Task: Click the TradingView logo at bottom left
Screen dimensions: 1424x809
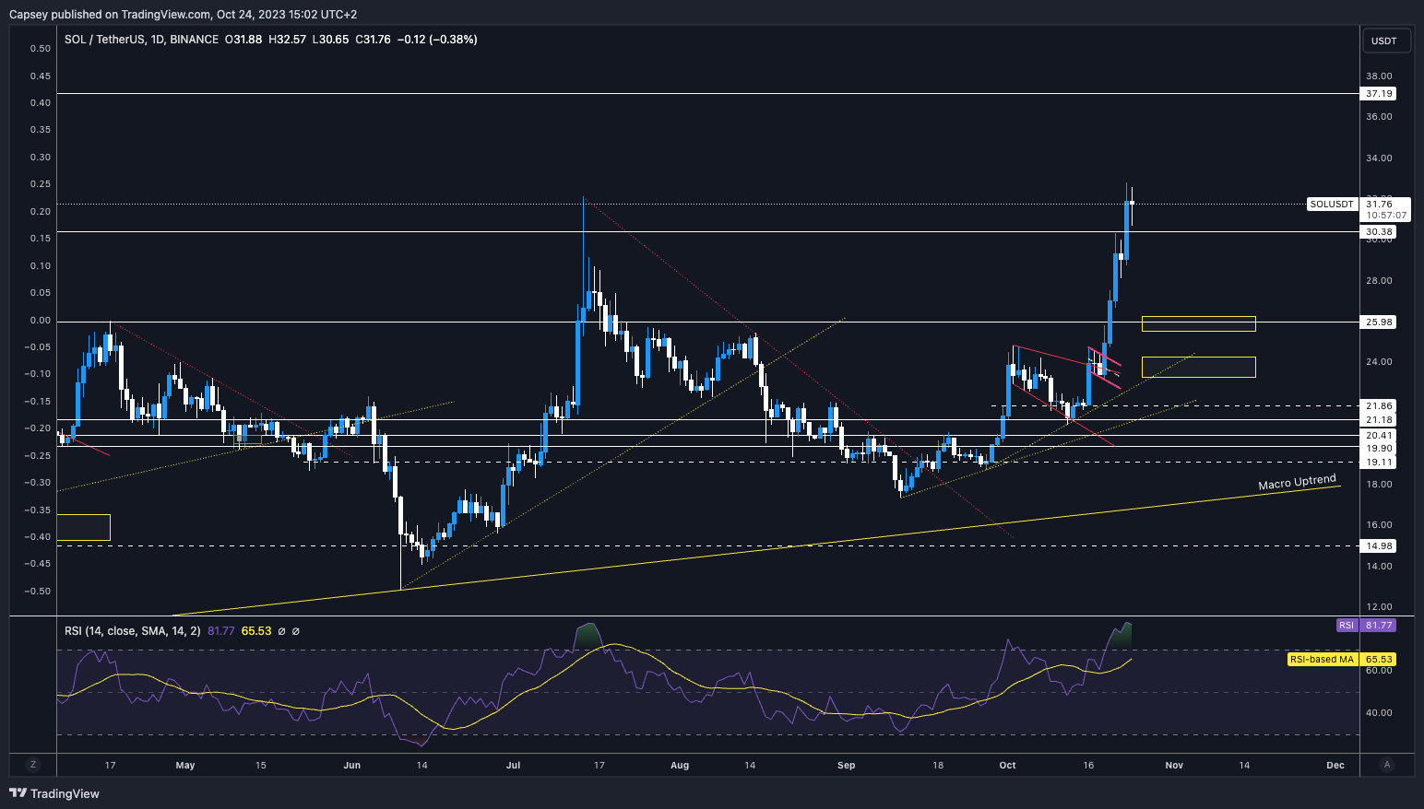Action: click(54, 793)
